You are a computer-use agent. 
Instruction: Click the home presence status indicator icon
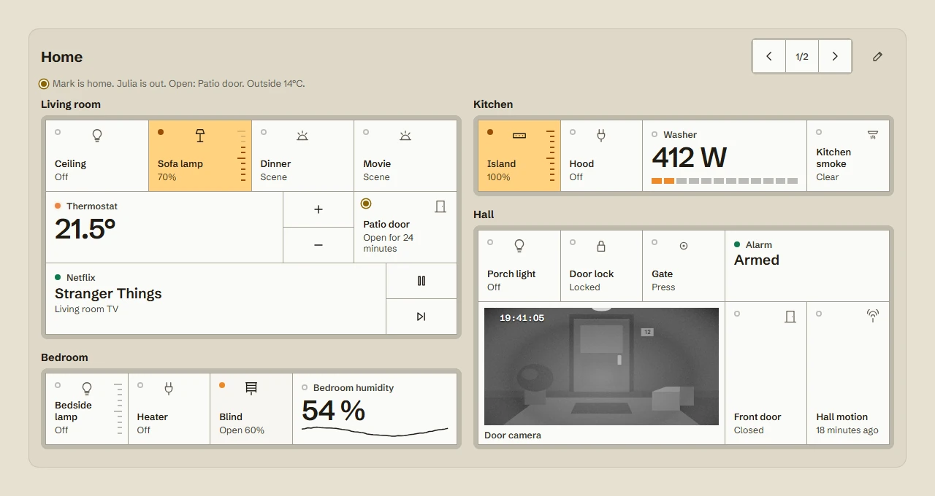44,84
